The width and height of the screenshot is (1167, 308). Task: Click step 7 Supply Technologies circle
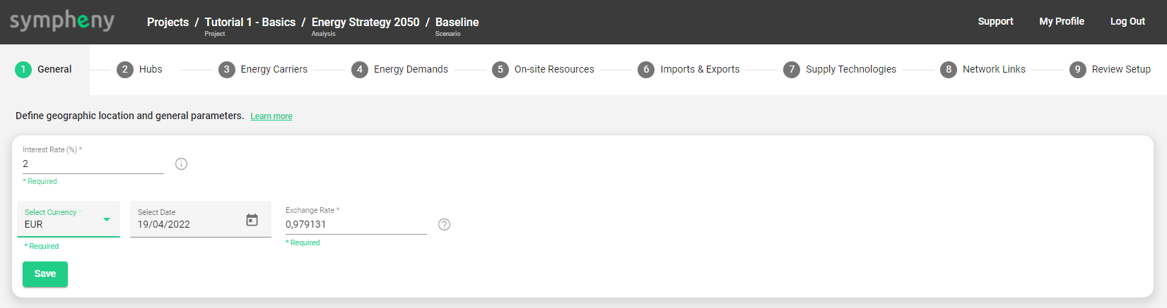tap(792, 69)
